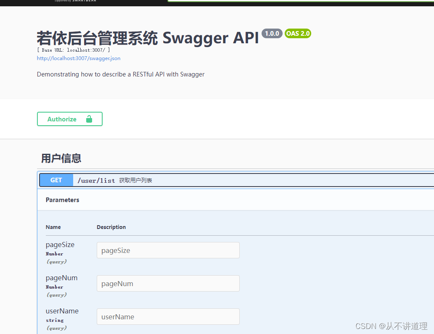The width and height of the screenshot is (434, 334).
Task: Open the swagger.json link
Action: pyautogui.click(x=79, y=58)
